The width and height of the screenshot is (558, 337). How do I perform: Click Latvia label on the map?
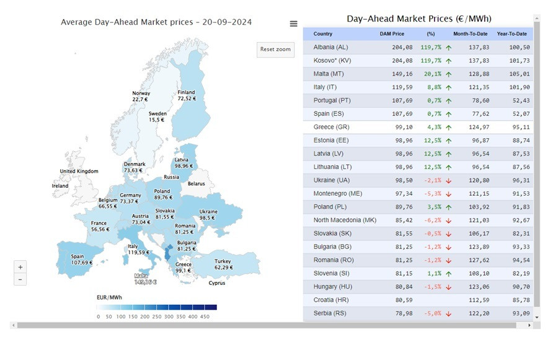(x=184, y=163)
